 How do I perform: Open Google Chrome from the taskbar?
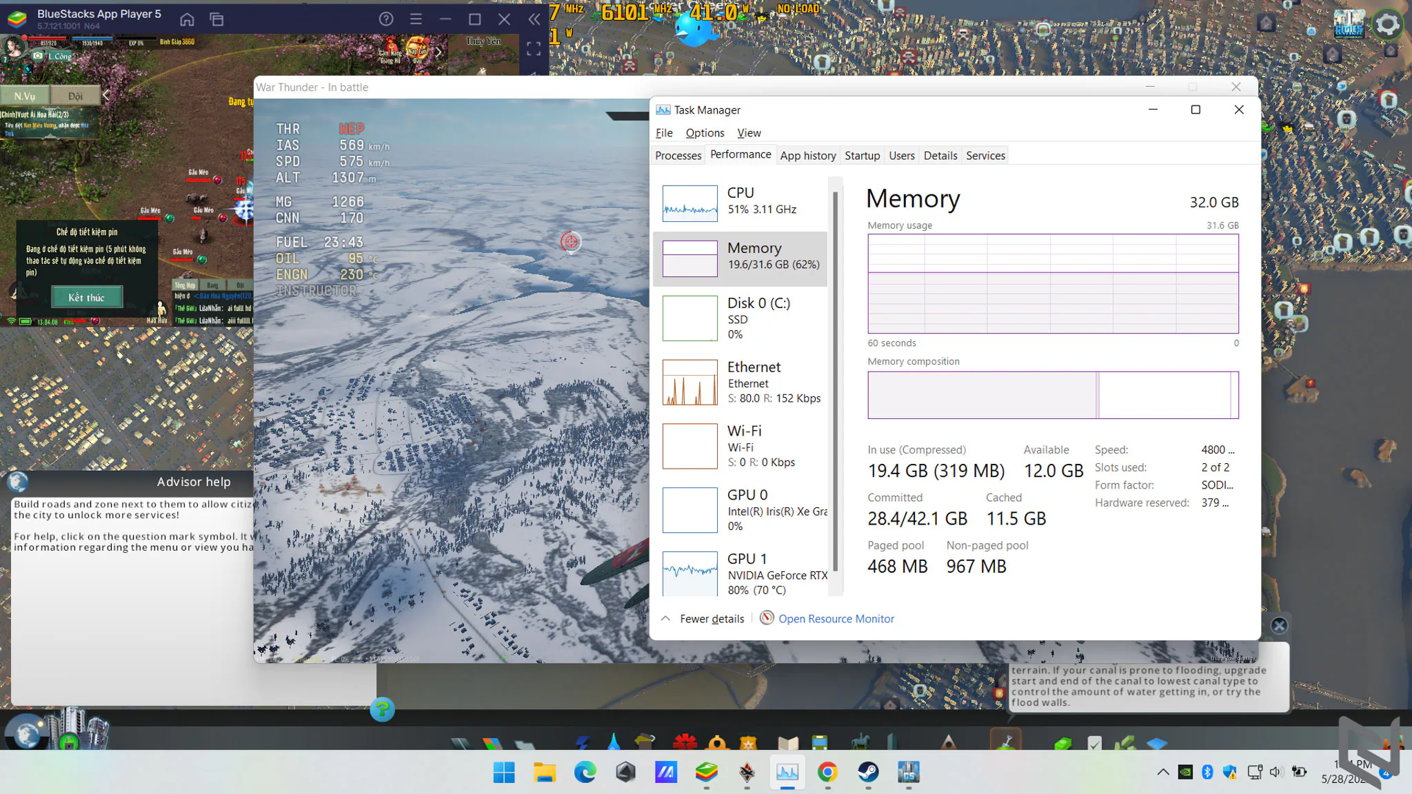(x=827, y=772)
